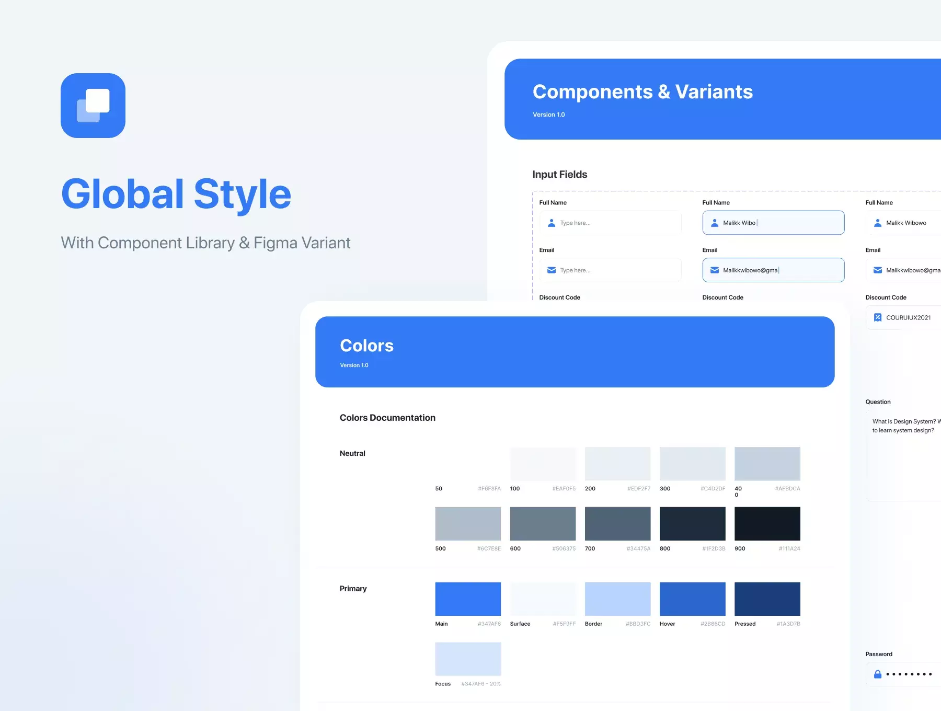This screenshot has width=941, height=711.
Task: Select the Primary Main #347AF6 swatch
Action: pyautogui.click(x=468, y=599)
